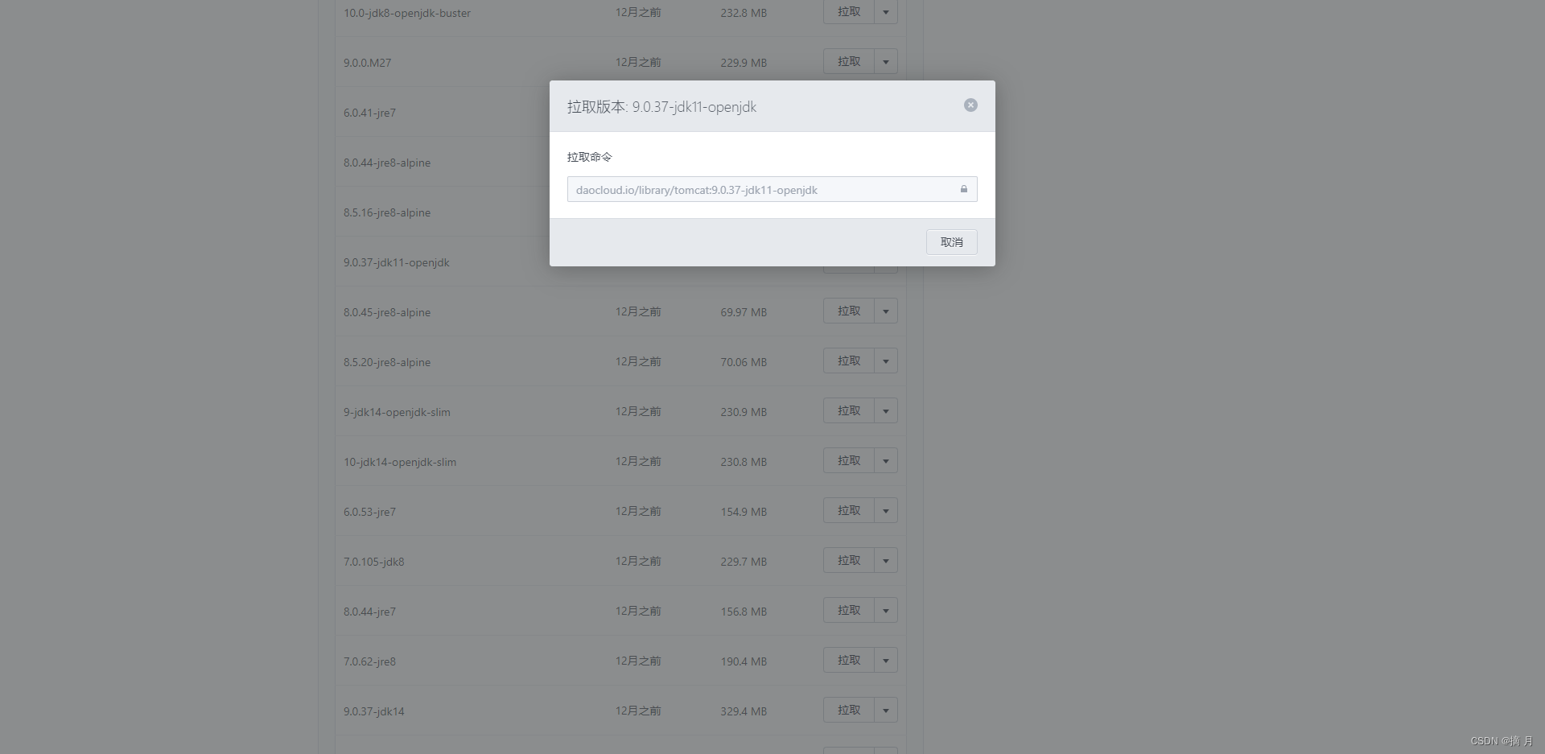Open dropdown for 7.0.62-jre8 row
Image resolution: width=1545 pixels, height=754 pixels.
pos(885,661)
